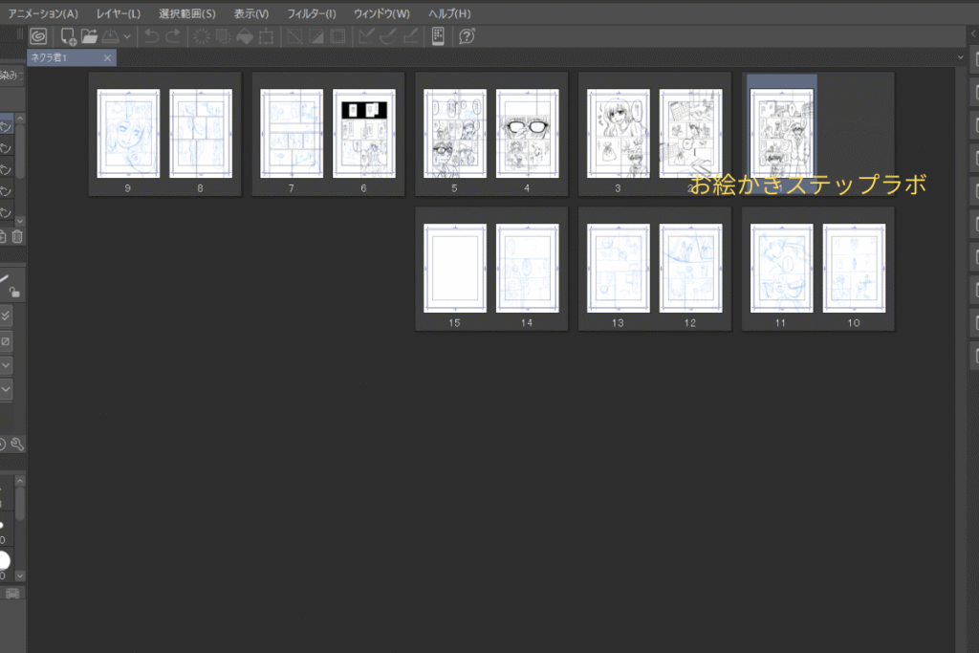
Task: Delete sub tool with trash icon
Action: 17,236
